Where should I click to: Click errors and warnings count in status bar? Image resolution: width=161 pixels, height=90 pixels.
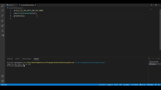tap(4, 85)
